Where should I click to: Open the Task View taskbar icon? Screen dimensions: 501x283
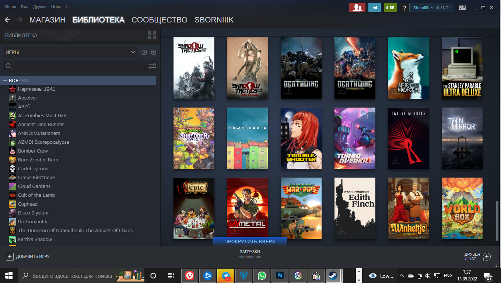pos(171,276)
